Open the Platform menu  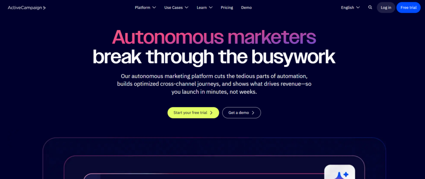[x=143, y=7]
